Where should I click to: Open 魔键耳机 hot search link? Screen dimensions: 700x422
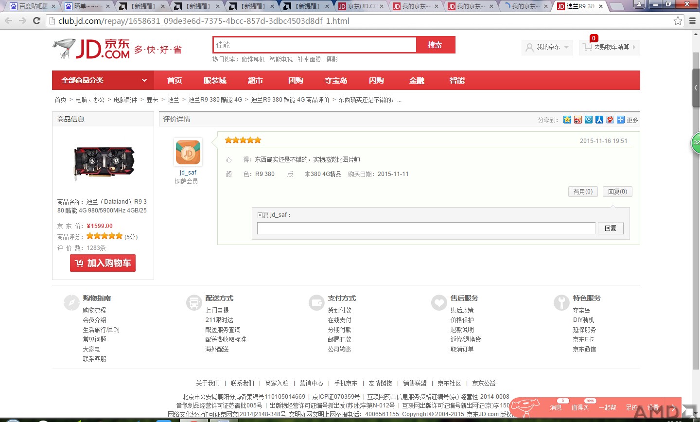[x=253, y=59]
